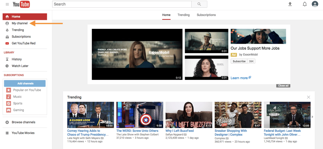Open the construction worker ad thumbnail
The height and width of the screenshot is (149, 323).
[x=206, y=41]
